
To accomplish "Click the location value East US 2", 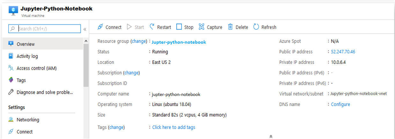I will click(x=161, y=62).
